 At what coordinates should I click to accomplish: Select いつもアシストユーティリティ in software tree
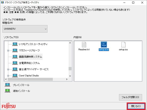click(x=33, y=44)
